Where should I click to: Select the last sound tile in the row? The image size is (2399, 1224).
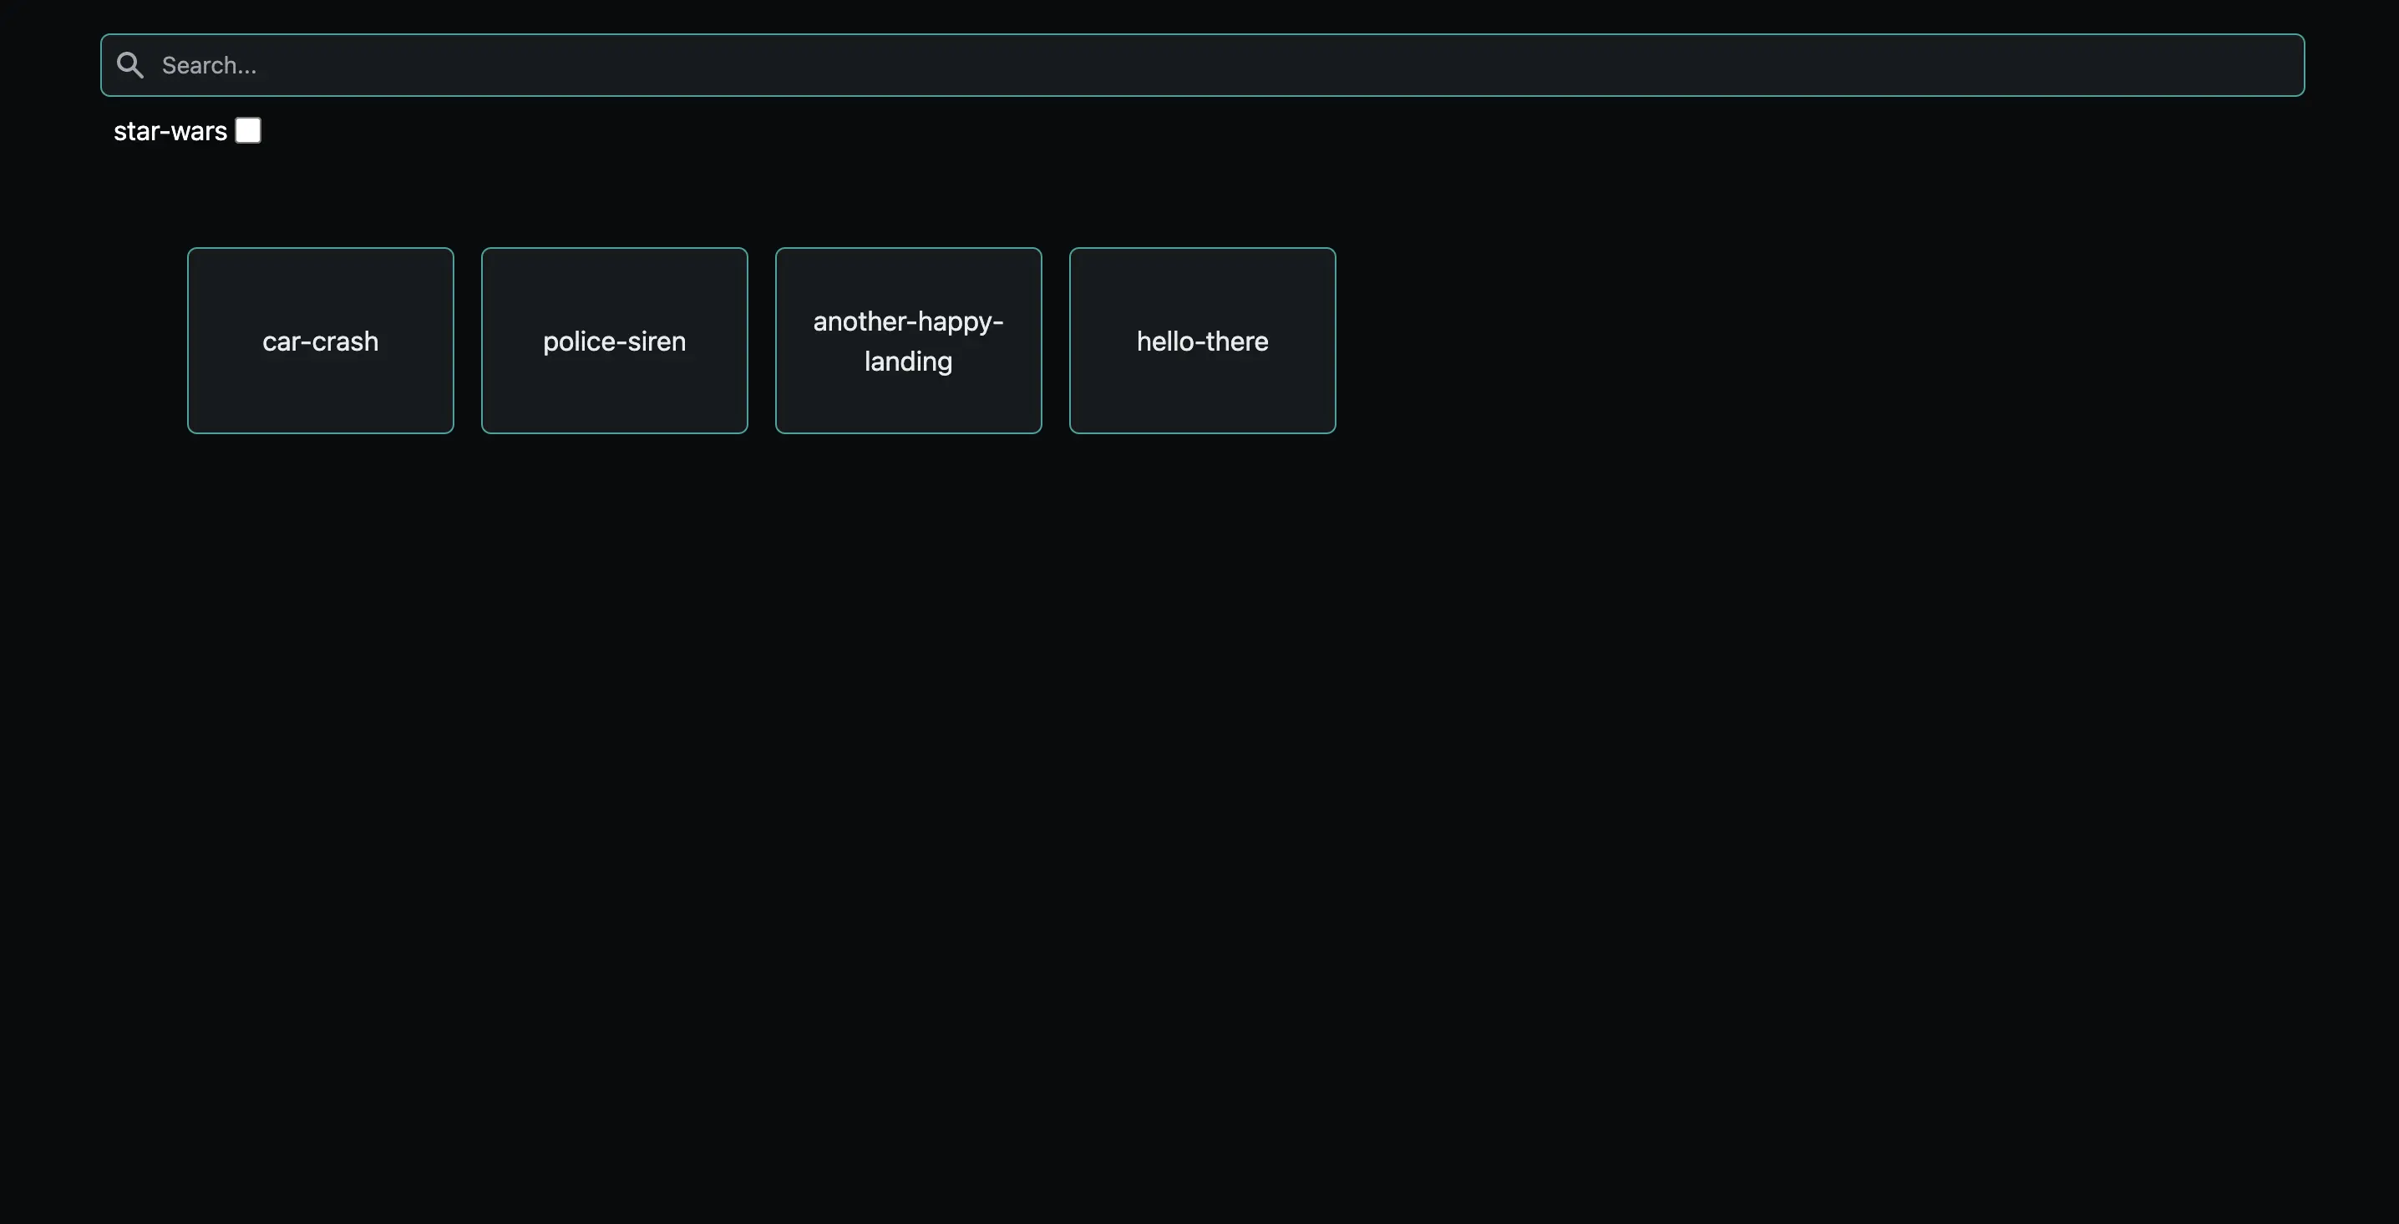(x=1201, y=341)
